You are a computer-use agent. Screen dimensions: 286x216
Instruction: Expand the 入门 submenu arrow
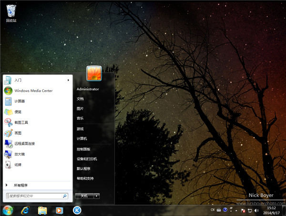(69, 80)
